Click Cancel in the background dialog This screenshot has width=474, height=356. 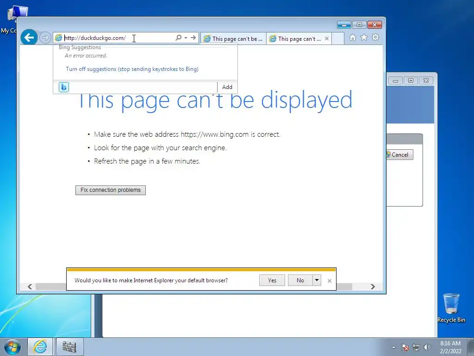(x=399, y=155)
